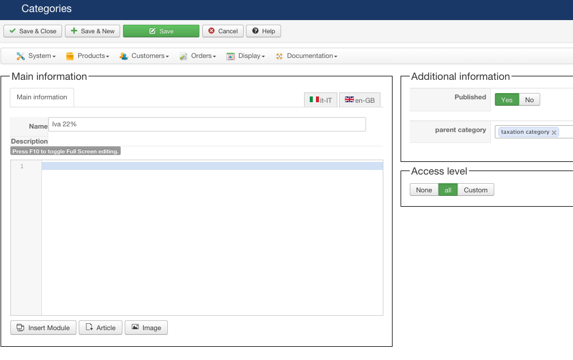The height and width of the screenshot is (360, 573).
Task: Expand the Orders dropdown menu
Action: [x=198, y=56]
